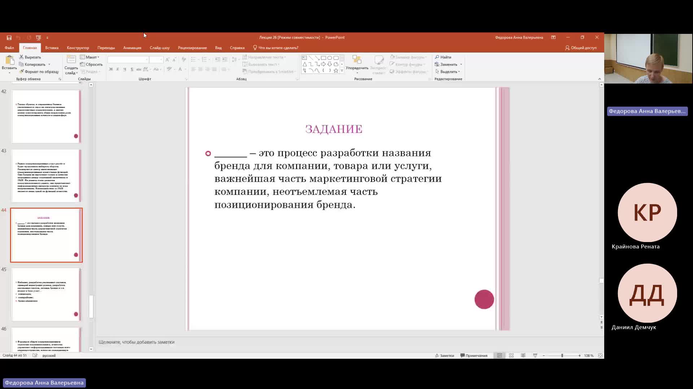Open the File (Файл) tab
Viewport: 693px width, 389px height.
click(9, 48)
